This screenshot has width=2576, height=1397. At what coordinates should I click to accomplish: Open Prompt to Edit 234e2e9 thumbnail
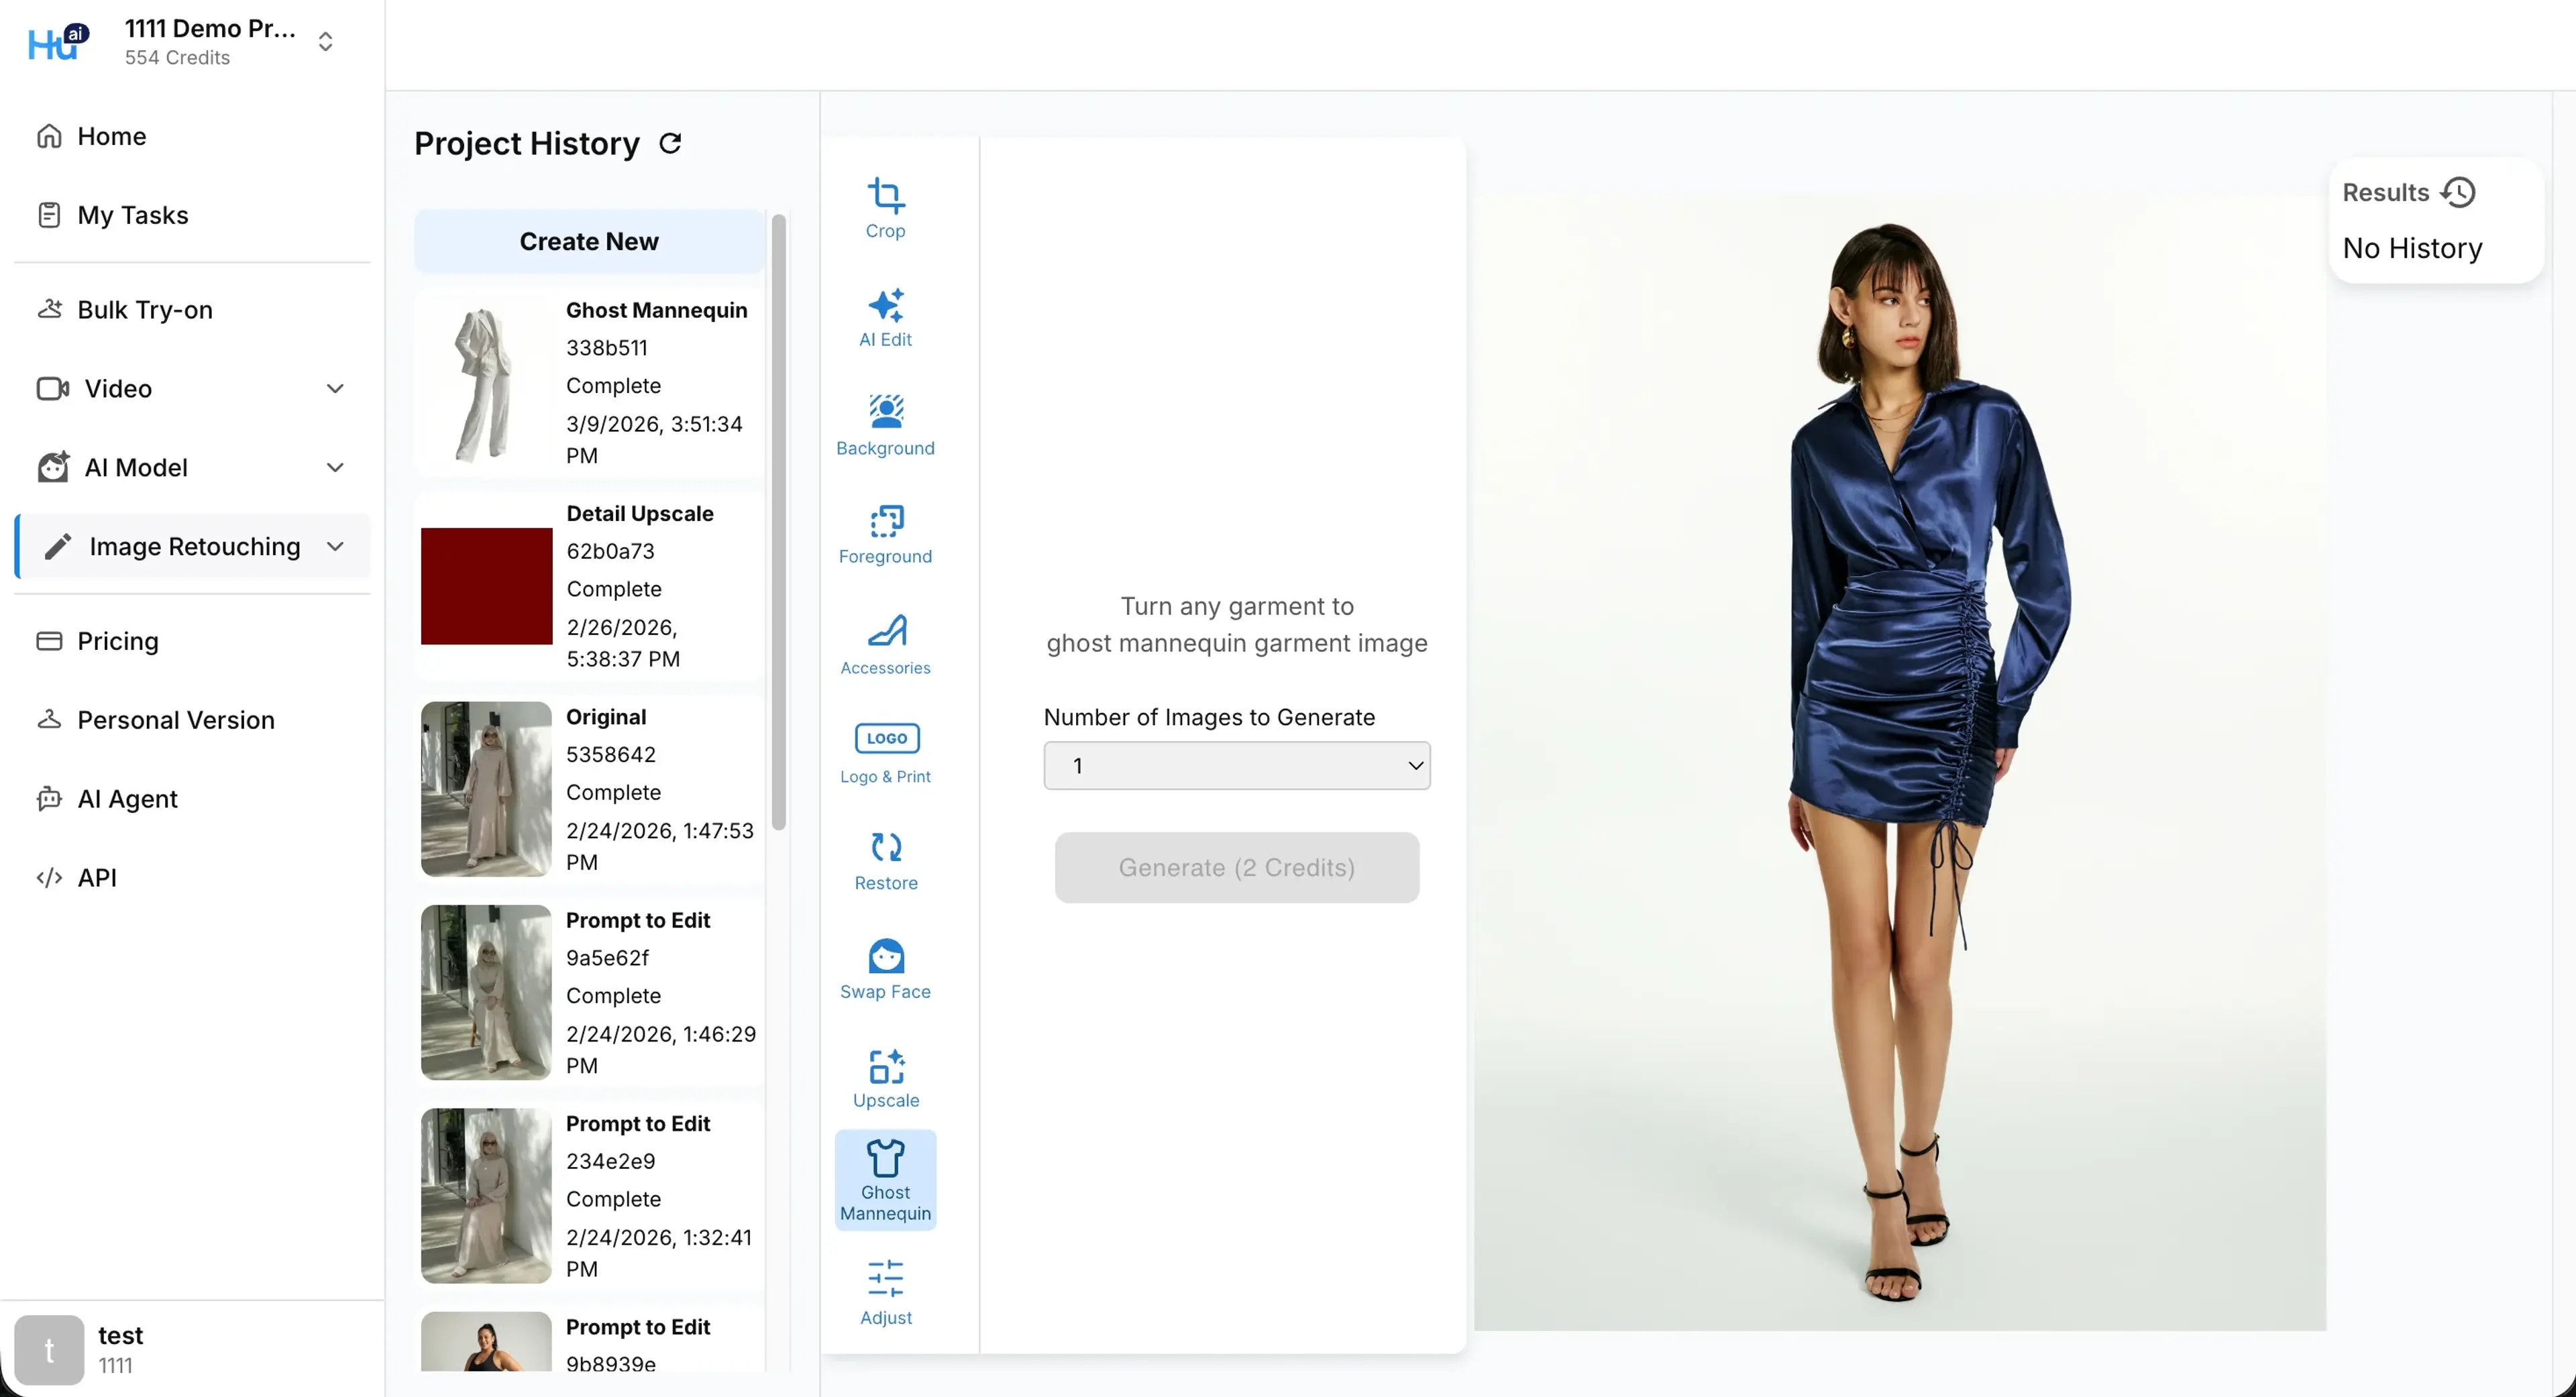coord(486,1196)
